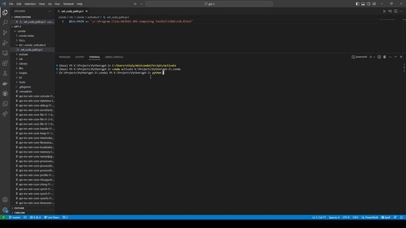Start Live Share from status bar

[51, 217]
